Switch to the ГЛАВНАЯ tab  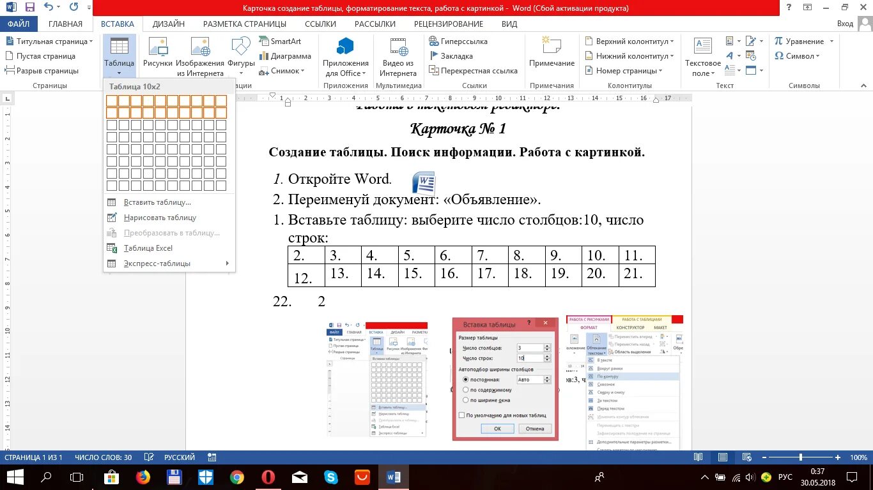(x=65, y=24)
